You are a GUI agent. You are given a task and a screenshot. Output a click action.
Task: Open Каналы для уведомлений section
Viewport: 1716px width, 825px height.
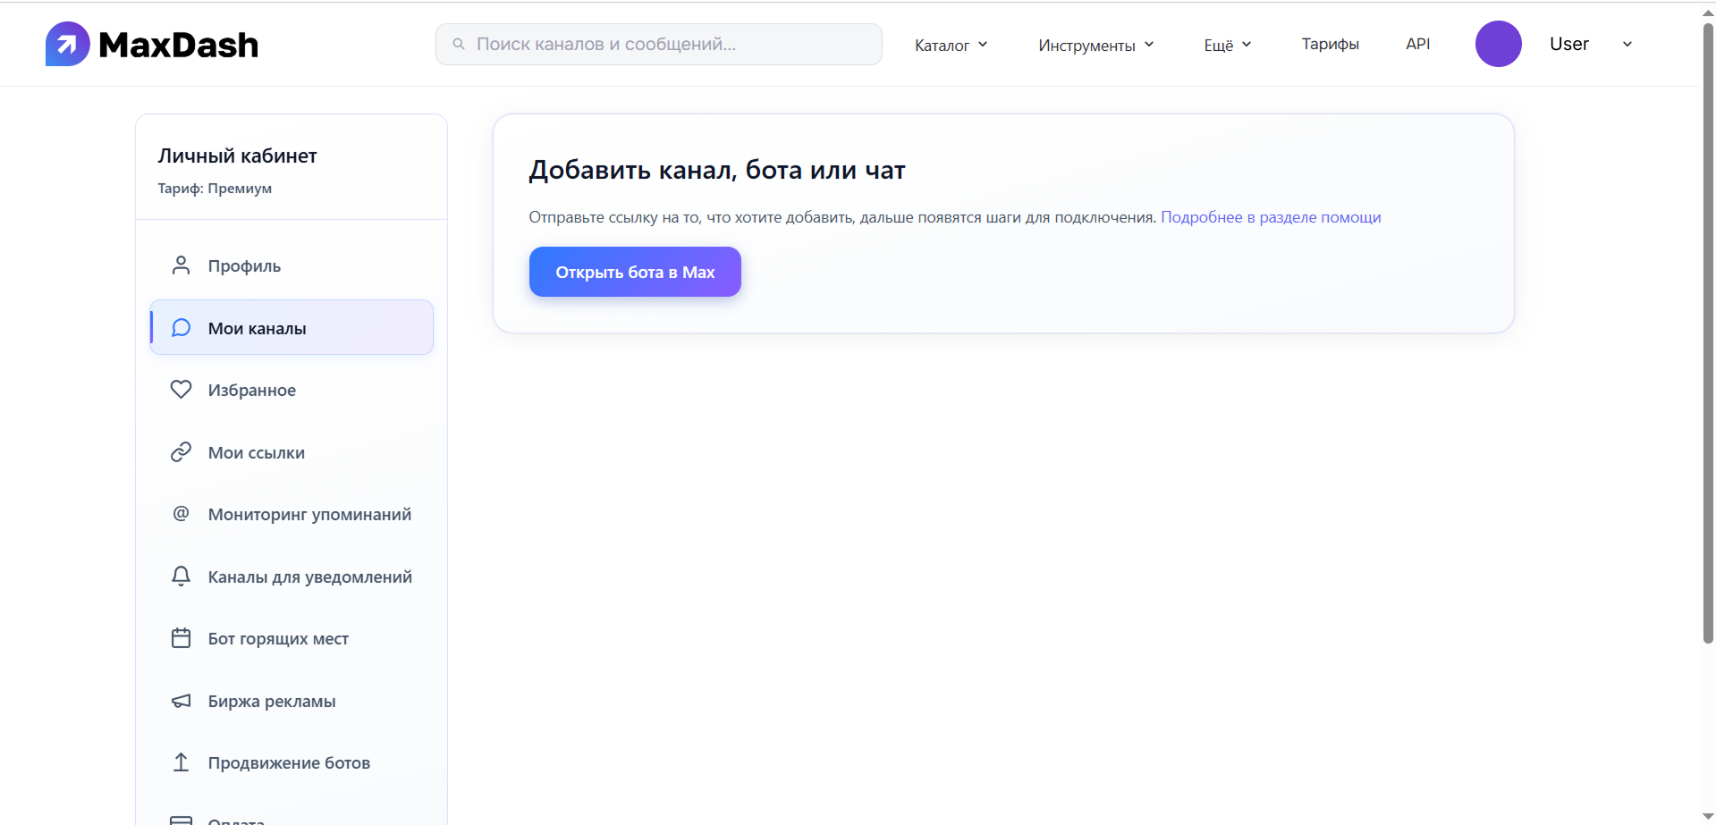[x=292, y=577]
